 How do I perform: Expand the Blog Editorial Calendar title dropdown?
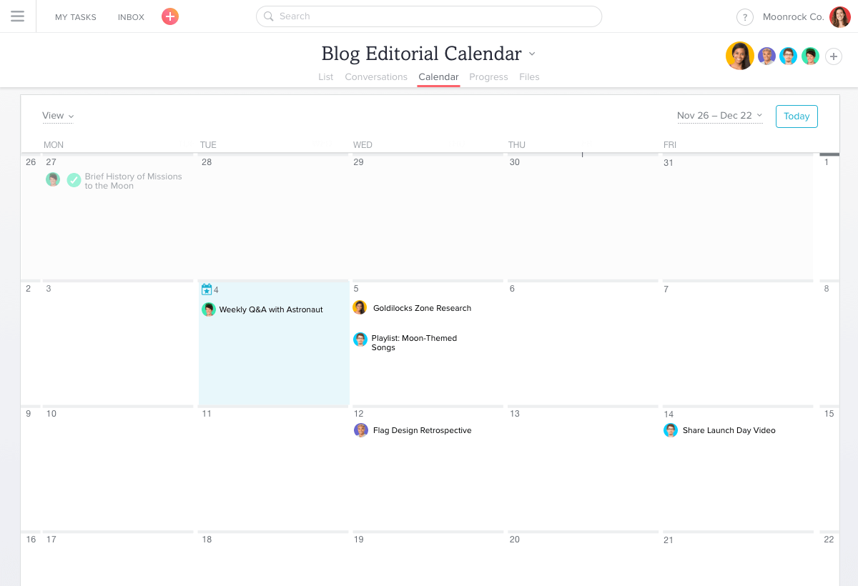(x=532, y=54)
